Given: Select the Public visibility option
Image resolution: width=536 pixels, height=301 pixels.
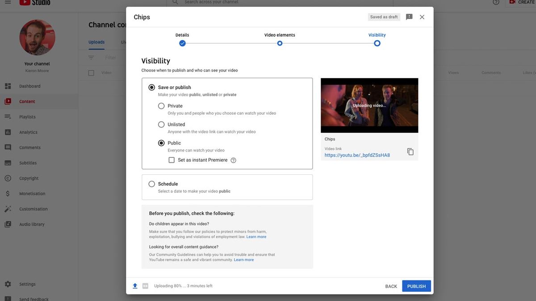Looking at the screenshot, I should [161, 143].
